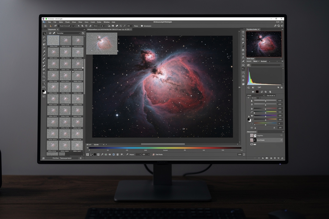
Task: Click the dark swatch above the adjustment sliders
Action: [257, 92]
